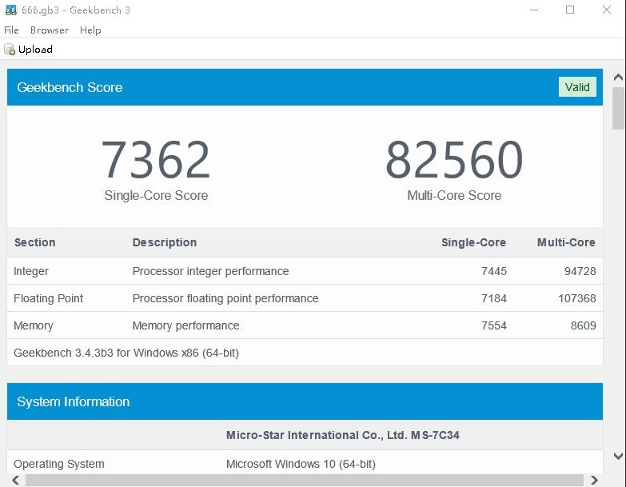
Task: Click the Operating System label
Action: (58, 464)
